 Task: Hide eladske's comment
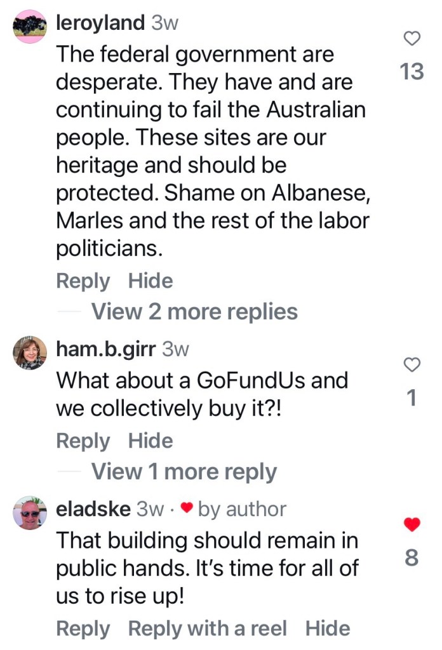(x=328, y=628)
